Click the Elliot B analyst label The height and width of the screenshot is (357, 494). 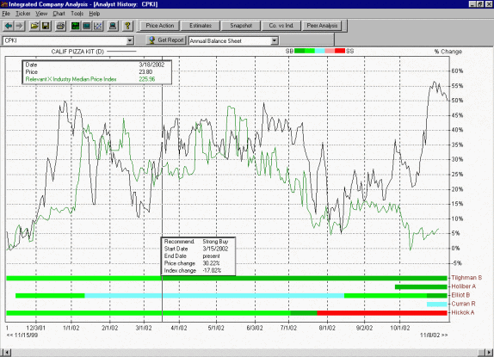(x=460, y=295)
